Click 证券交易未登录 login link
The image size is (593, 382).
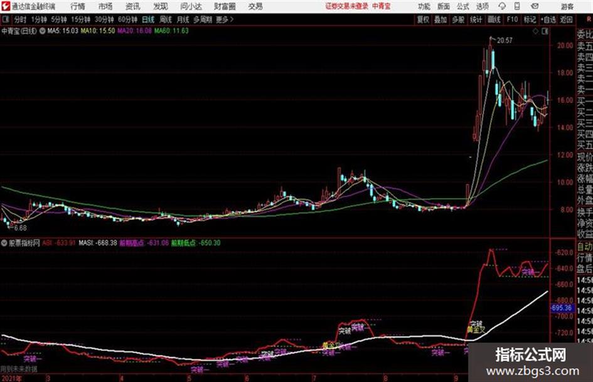point(347,6)
